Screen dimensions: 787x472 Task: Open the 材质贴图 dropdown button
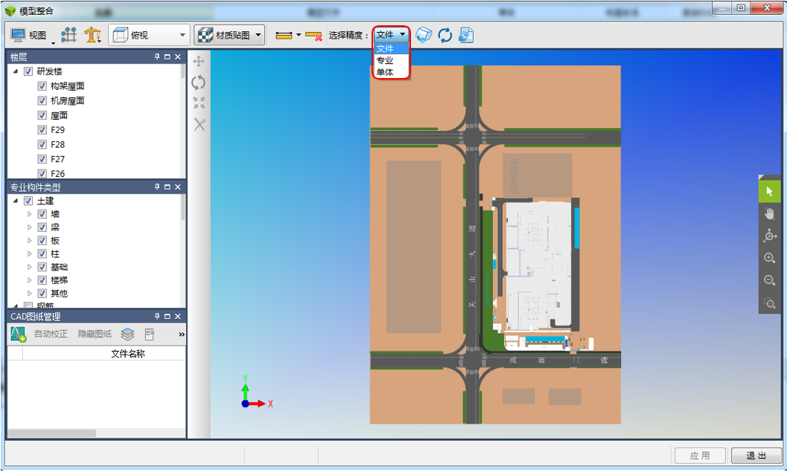[229, 35]
